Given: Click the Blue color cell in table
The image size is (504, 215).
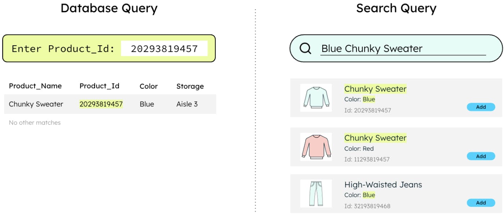Looking at the screenshot, I should [x=147, y=104].
